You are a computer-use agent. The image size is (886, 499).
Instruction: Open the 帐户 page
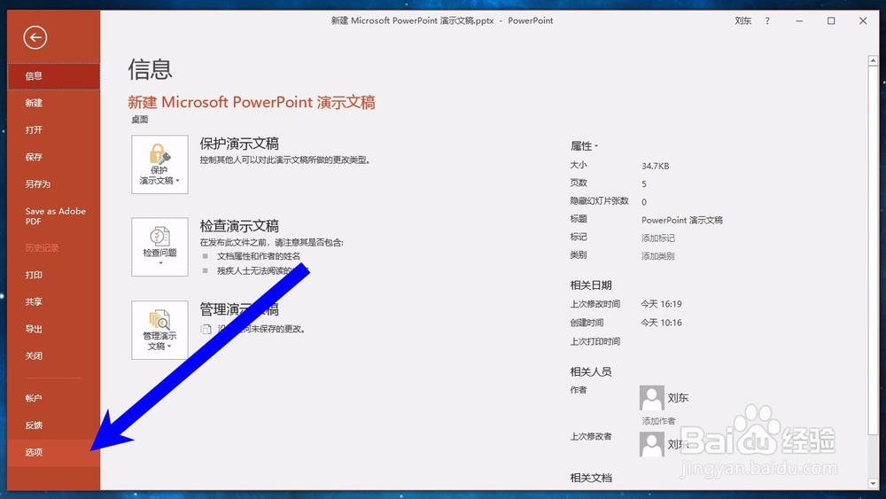click(54, 399)
